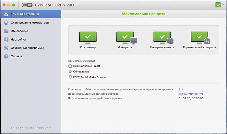This screenshot has width=227, height=134.
Task: Open Настройка settings section
Action: (x=18, y=40)
